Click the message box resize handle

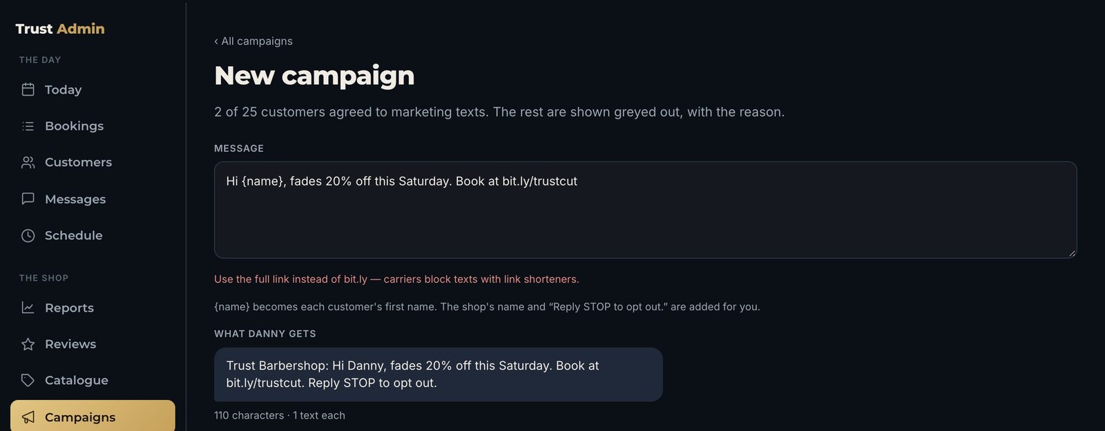(x=1072, y=253)
